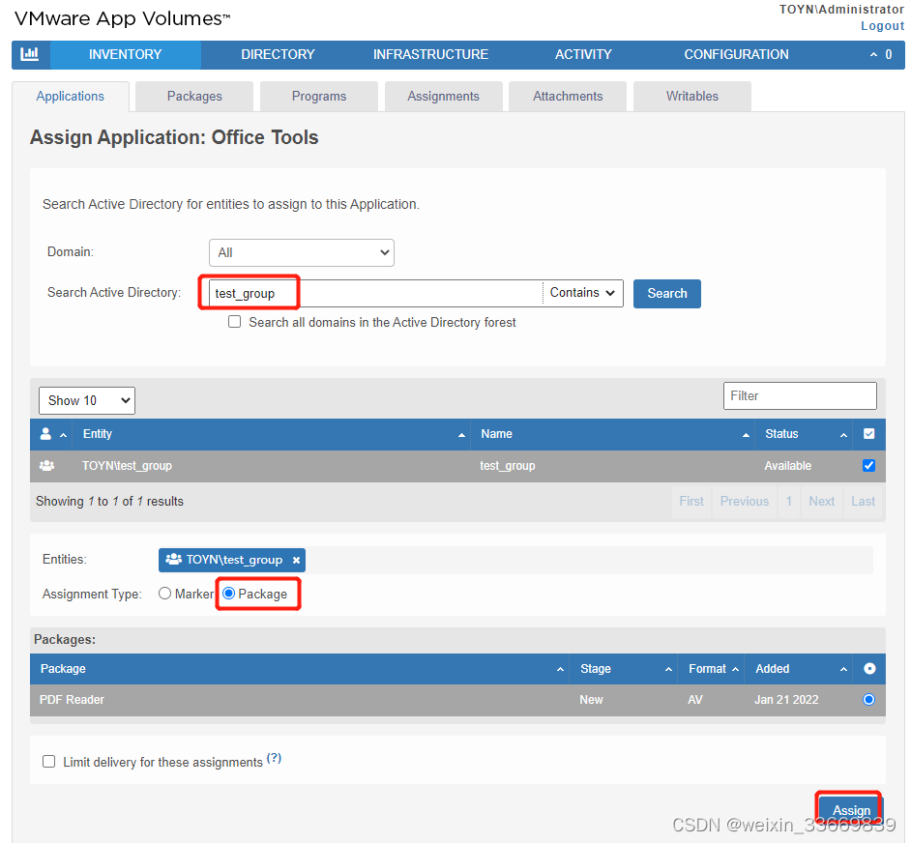The image size is (911, 843).
Task: Go to First page of results
Action: [691, 502]
